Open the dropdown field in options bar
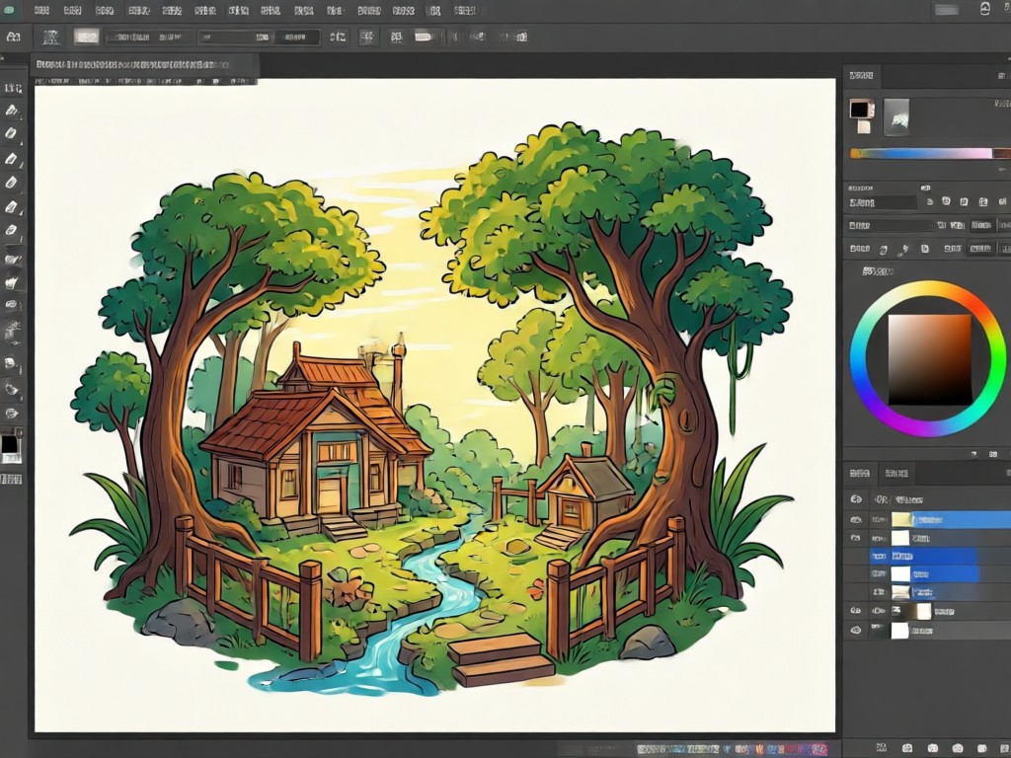 [148, 38]
